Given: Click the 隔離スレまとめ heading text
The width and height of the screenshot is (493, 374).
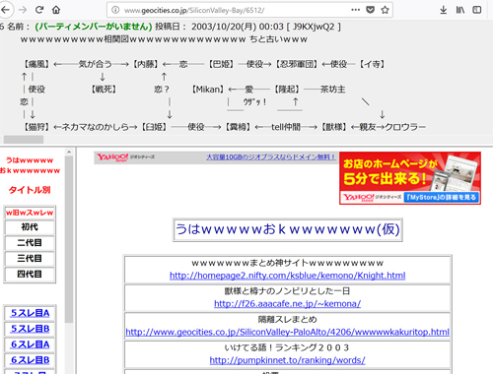Looking at the screenshot, I should [287, 319].
